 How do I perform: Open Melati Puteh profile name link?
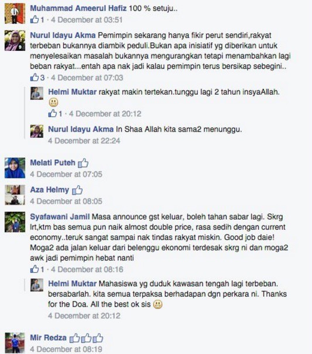point(53,163)
